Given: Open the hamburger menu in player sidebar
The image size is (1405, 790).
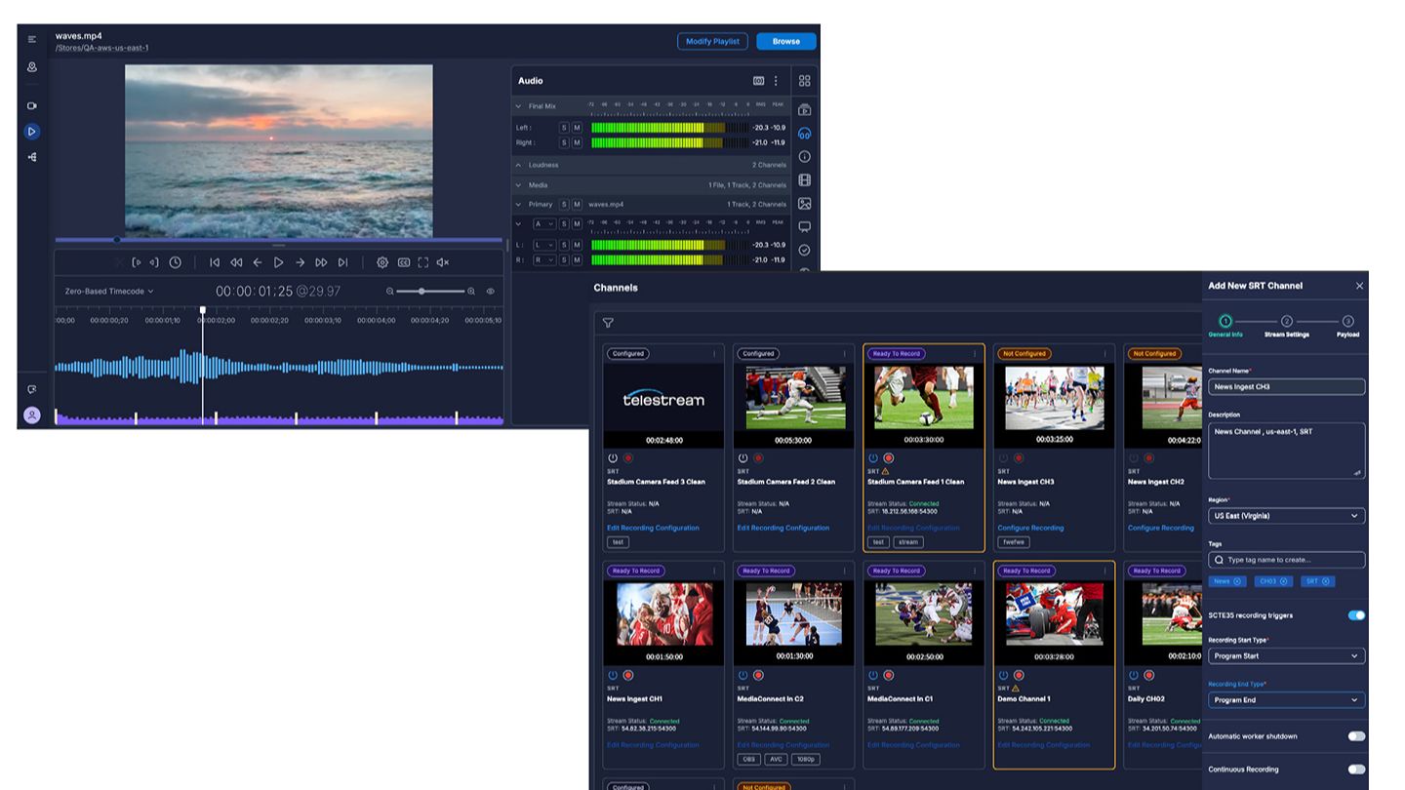Looking at the screenshot, I should point(32,39).
